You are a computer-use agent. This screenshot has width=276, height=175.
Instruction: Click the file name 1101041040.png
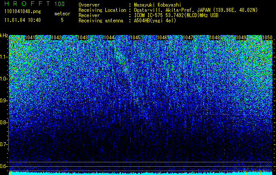[x=23, y=12]
